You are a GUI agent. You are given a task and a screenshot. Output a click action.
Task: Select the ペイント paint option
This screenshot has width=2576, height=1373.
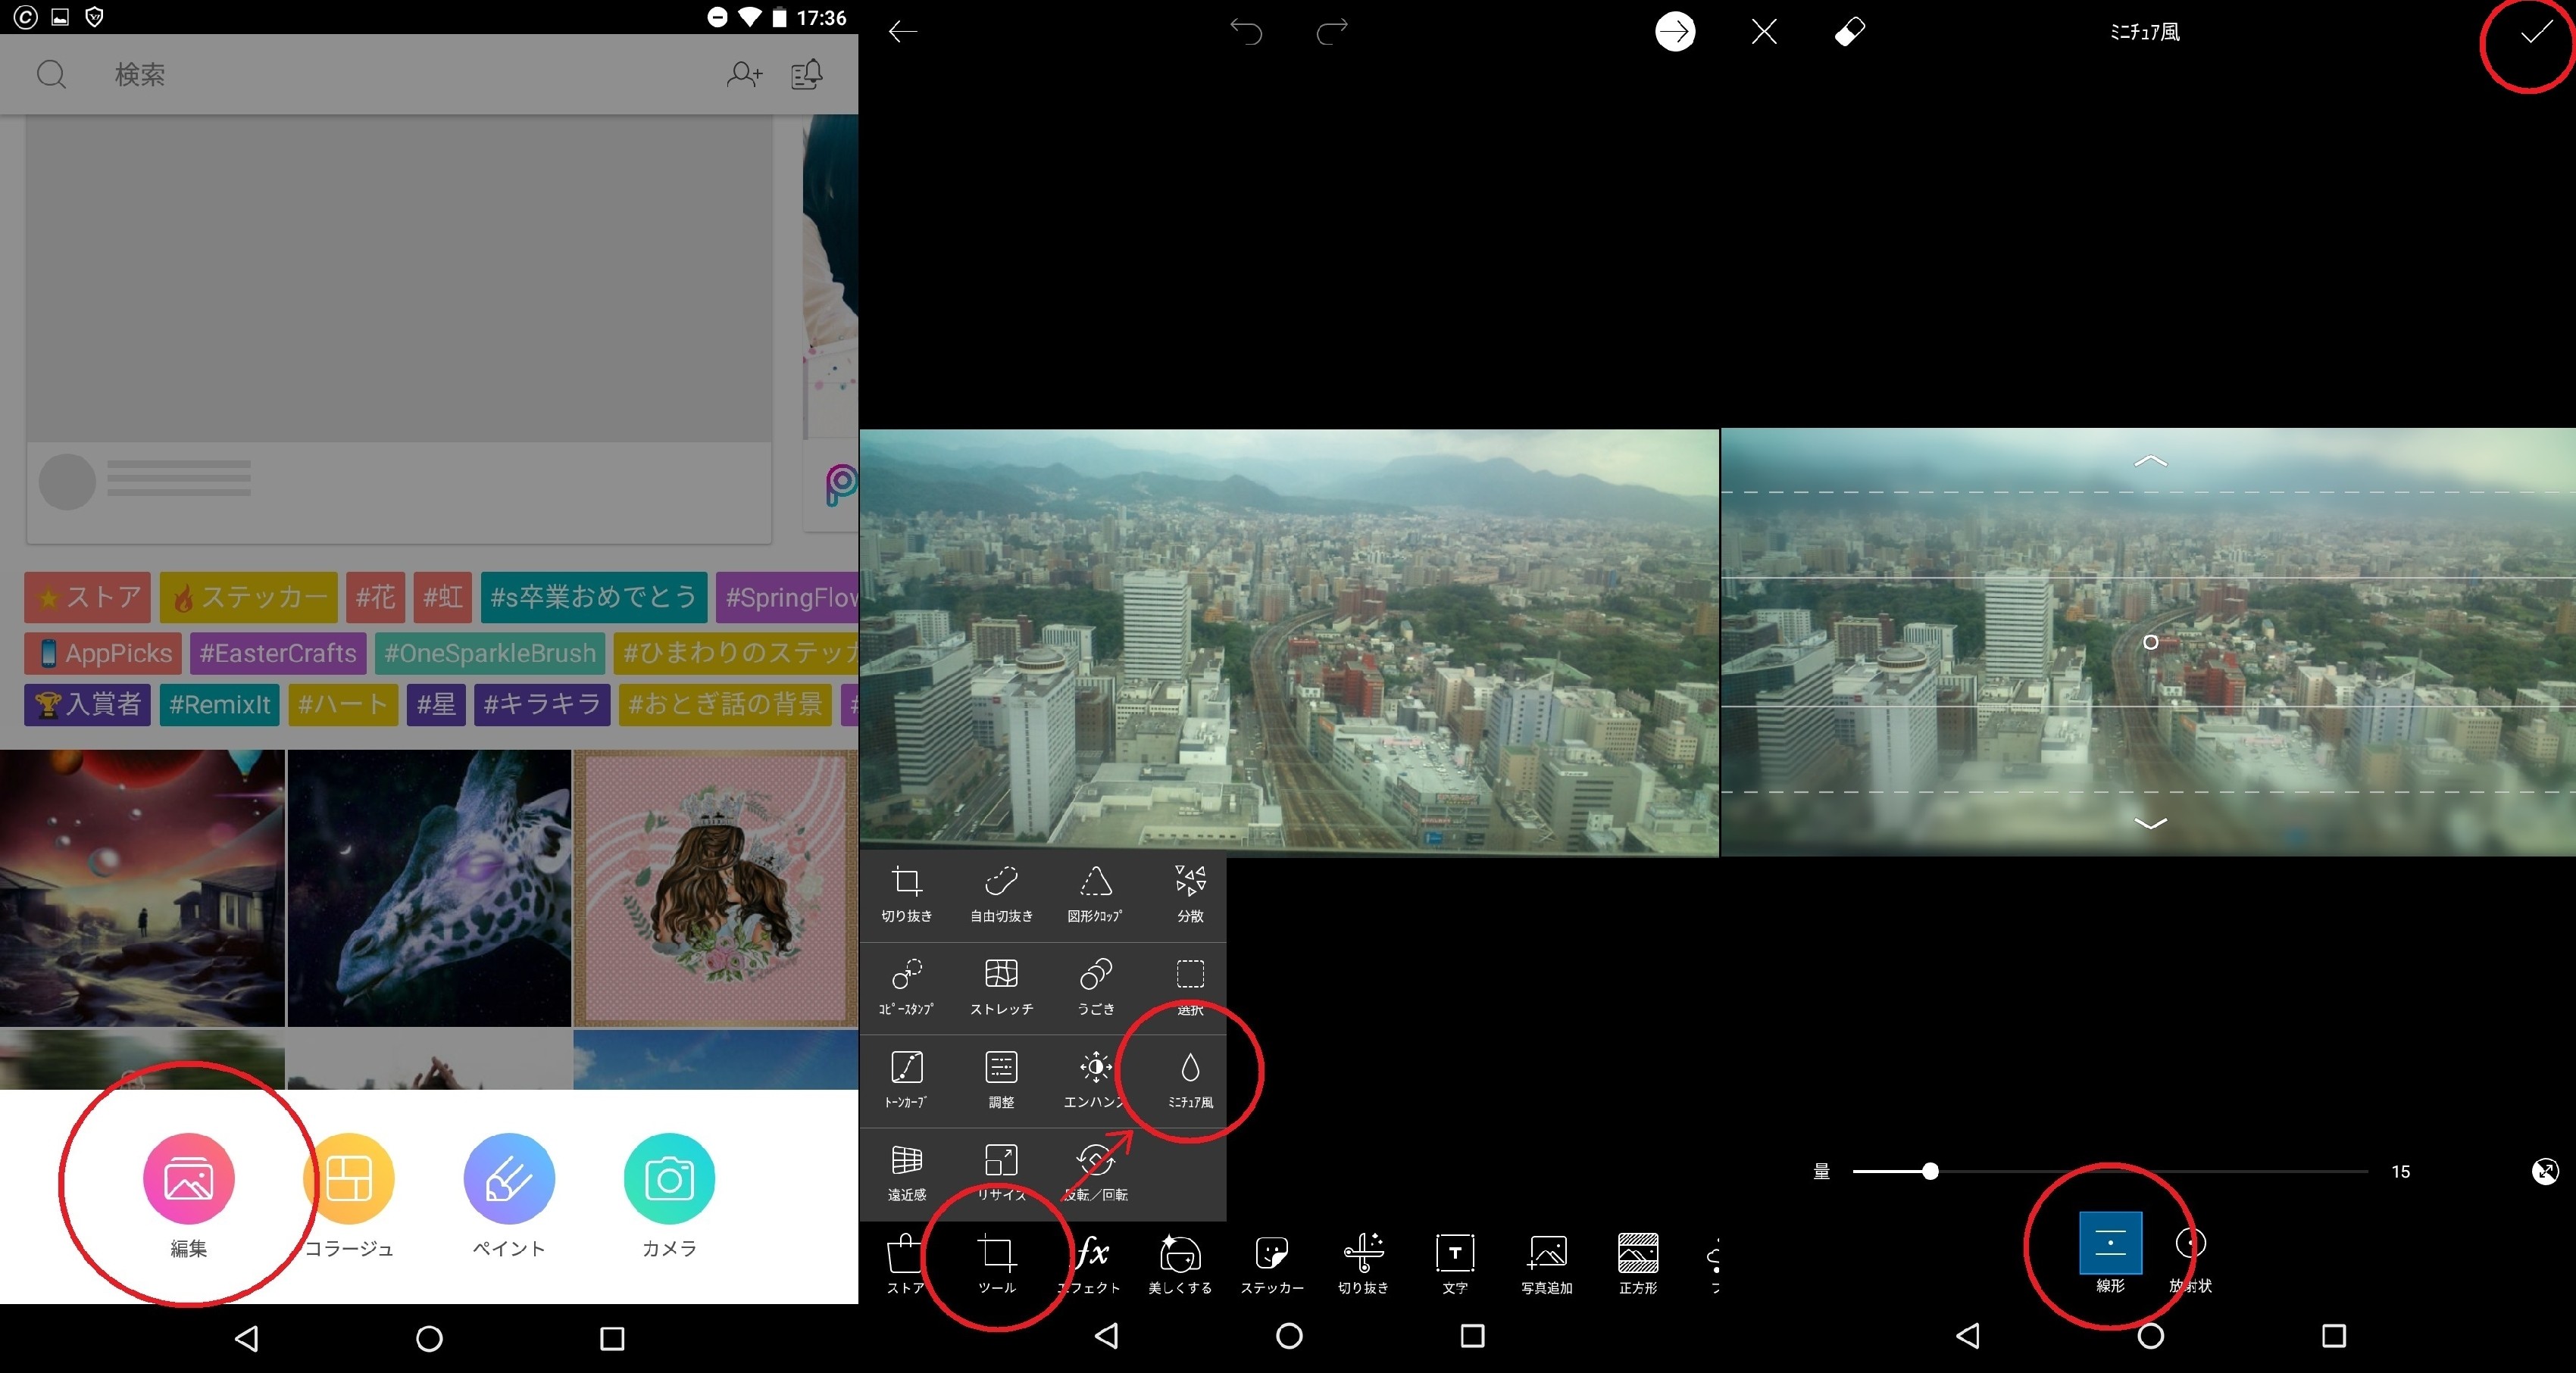(509, 1179)
